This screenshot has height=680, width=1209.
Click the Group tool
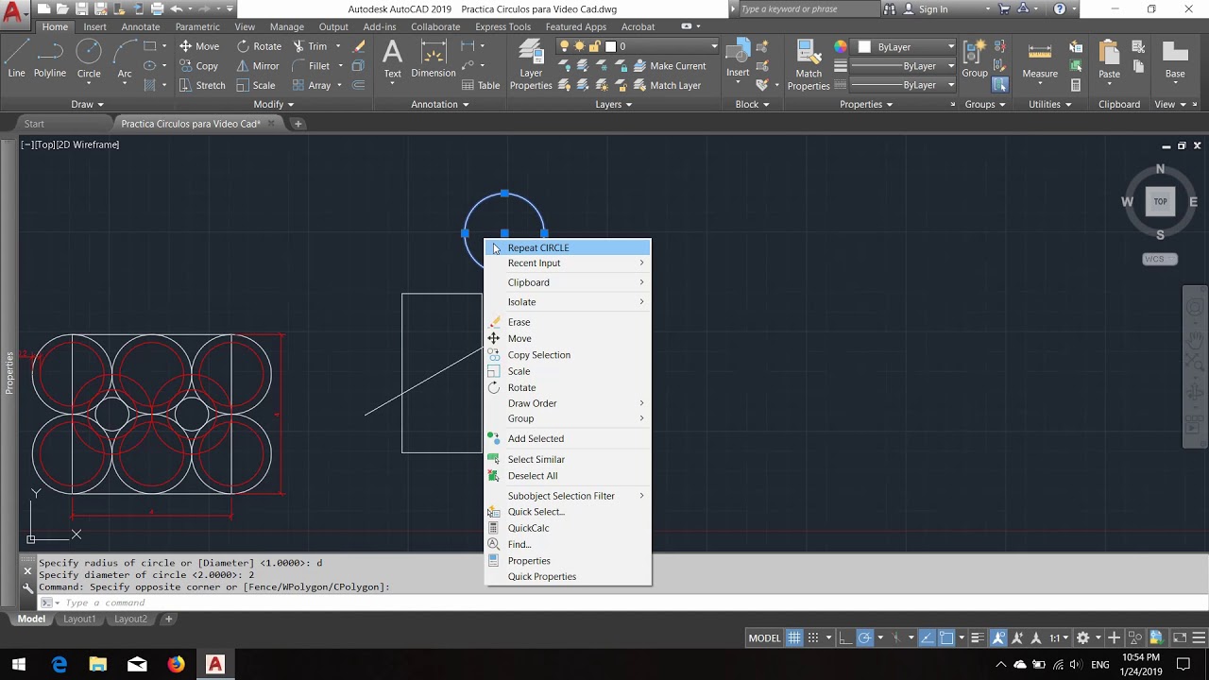pos(975,59)
